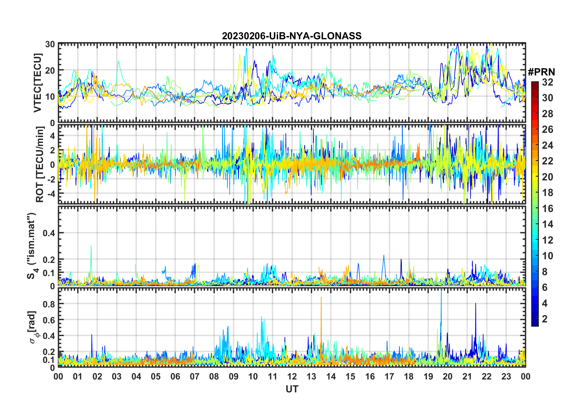Click colorbar tick label 8
The width and height of the screenshot is (584, 408).
click(x=545, y=272)
